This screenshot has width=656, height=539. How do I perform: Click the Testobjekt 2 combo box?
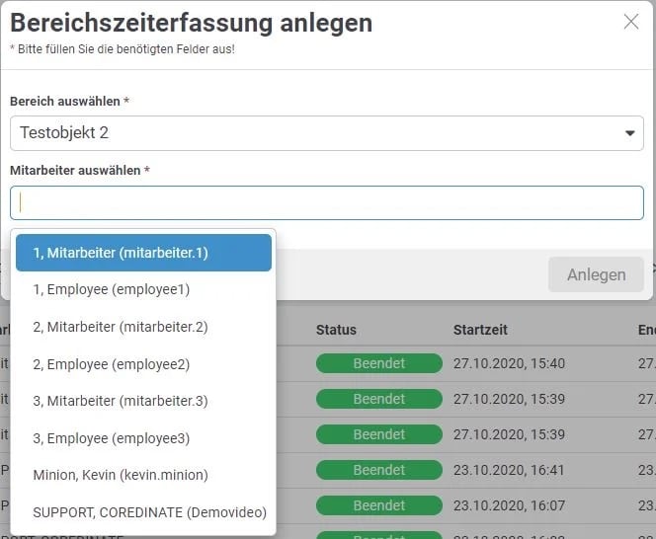[327, 133]
